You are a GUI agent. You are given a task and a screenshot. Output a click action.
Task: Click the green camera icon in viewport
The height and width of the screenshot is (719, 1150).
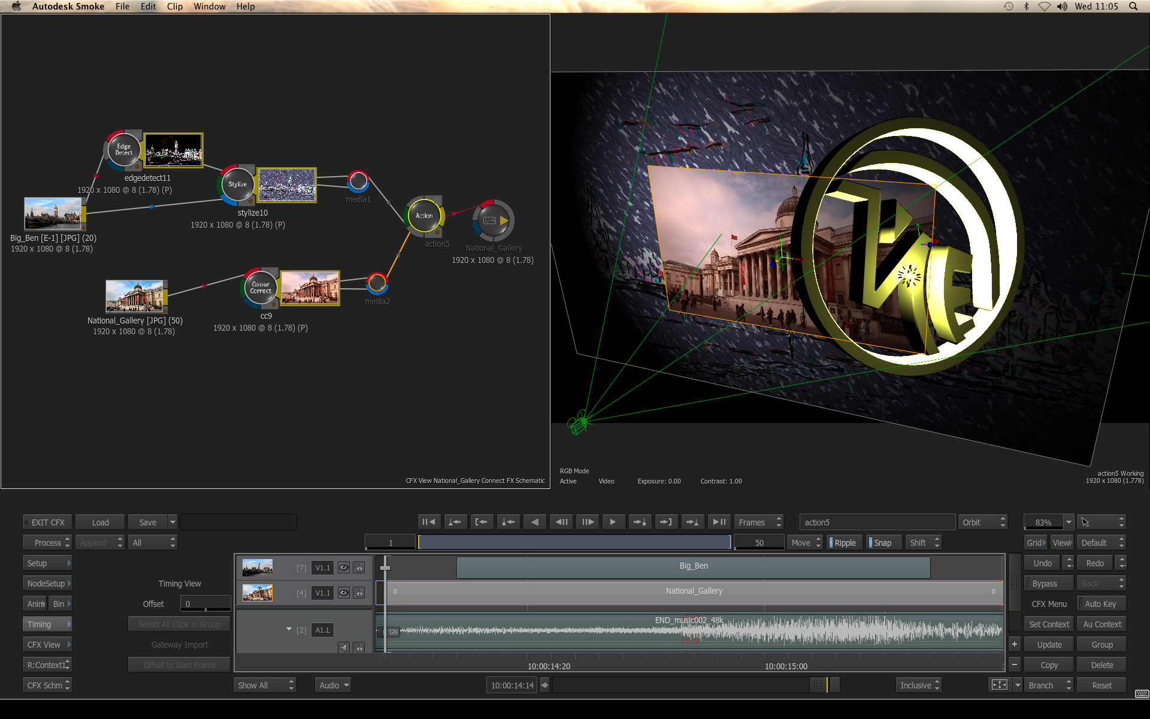[578, 423]
